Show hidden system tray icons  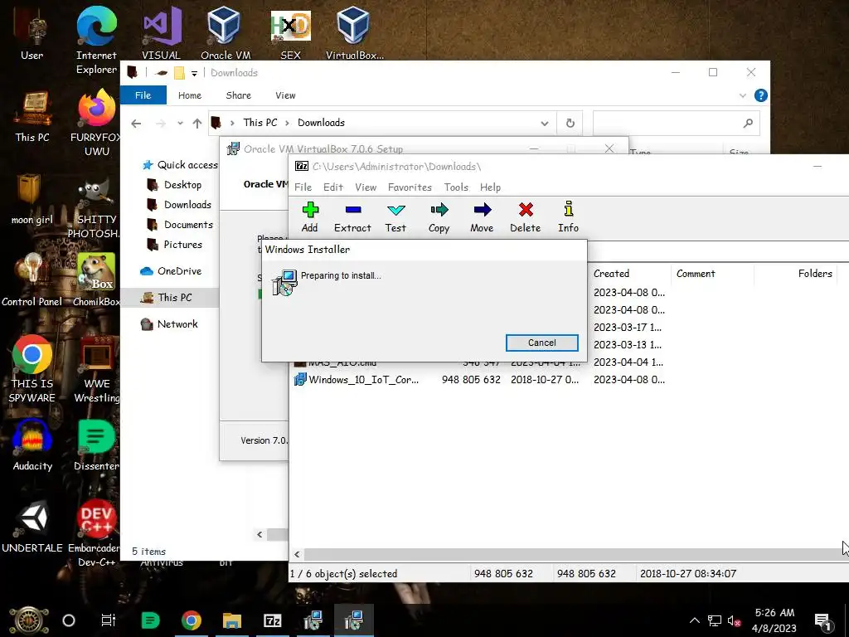coord(695,620)
